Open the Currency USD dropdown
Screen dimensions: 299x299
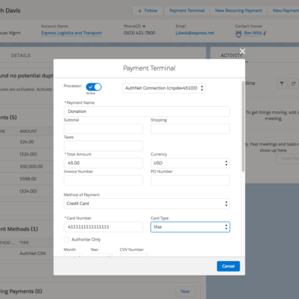pos(190,163)
